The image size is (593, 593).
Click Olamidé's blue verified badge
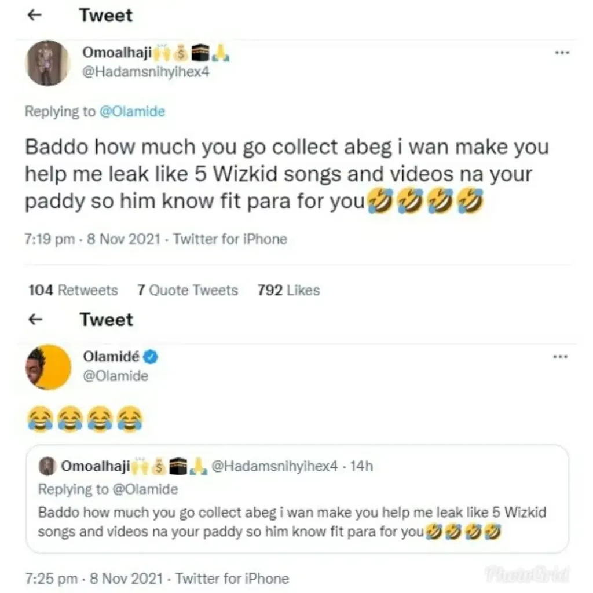coord(152,357)
